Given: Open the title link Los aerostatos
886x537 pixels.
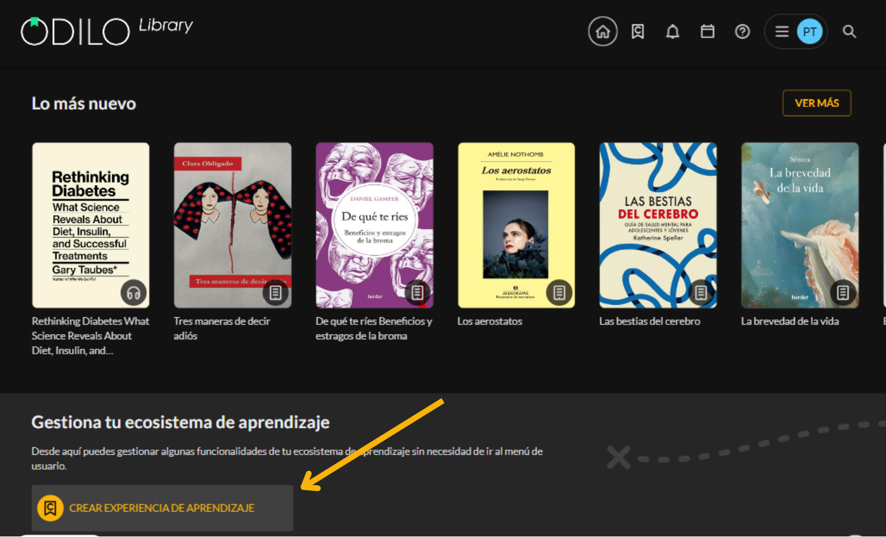Looking at the screenshot, I should click(x=490, y=321).
